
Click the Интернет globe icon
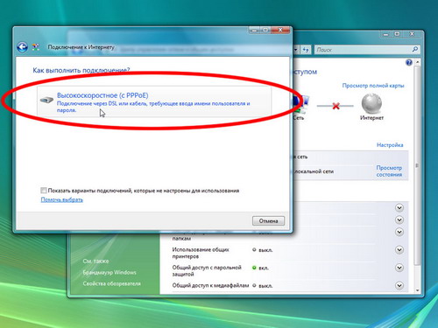click(371, 103)
